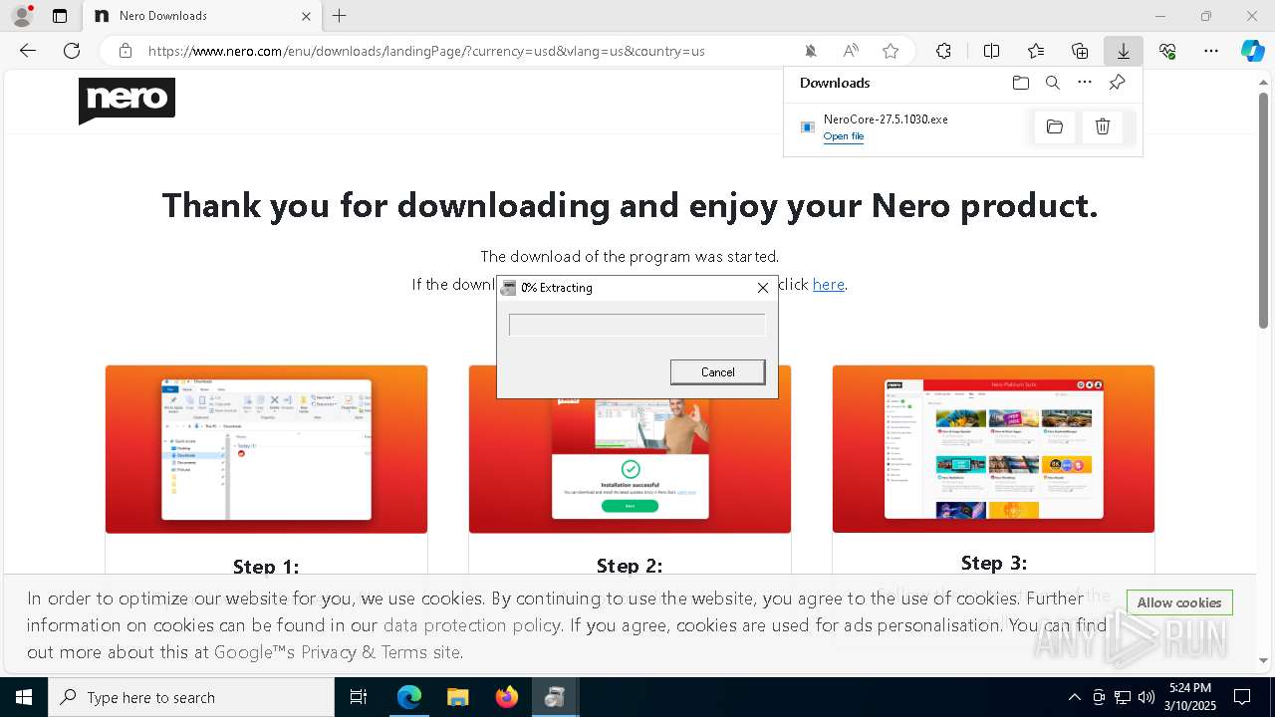
Task: Click the Edge profile avatar icon
Action: coord(21,16)
